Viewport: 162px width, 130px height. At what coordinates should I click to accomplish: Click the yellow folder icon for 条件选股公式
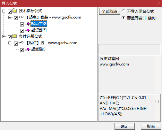[x=15, y=36]
